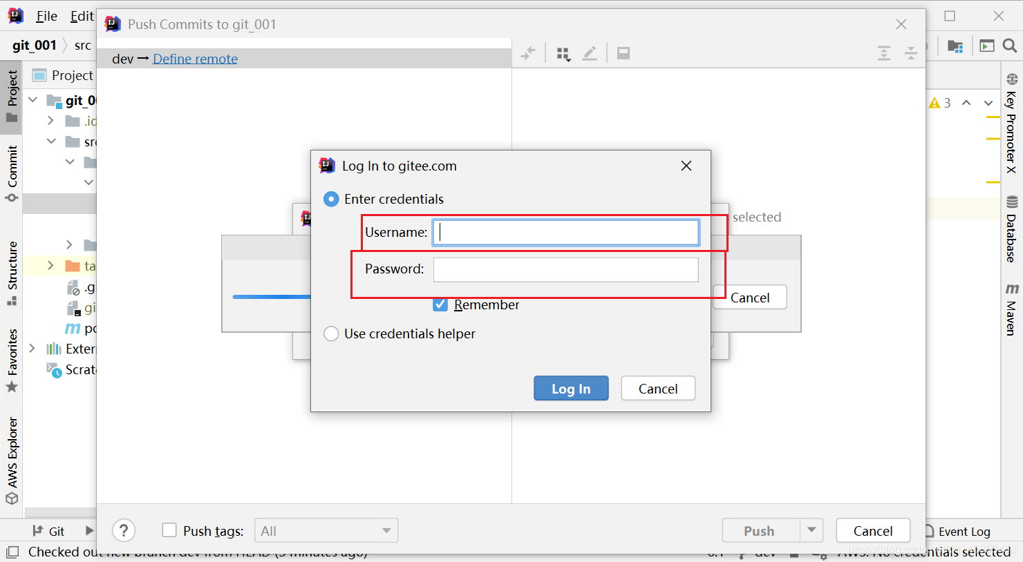
Task: Cancel the Push Commits dialog
Action: (873, 531)
